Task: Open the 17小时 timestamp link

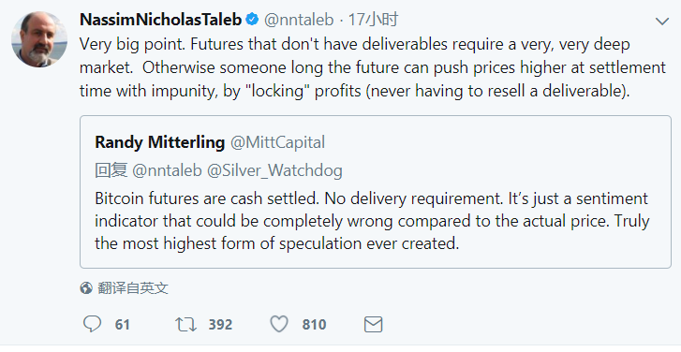Action: click(x=373, y=20)
